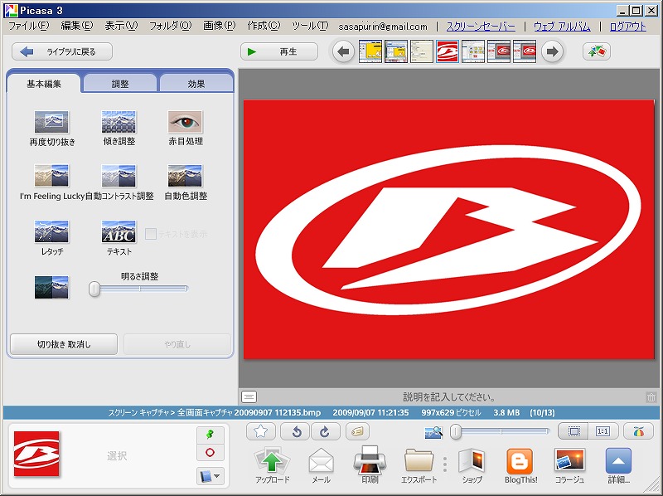The image size is (663, 496).
Task: Click the 明るさ調整 brightness slider
Action: point(138,289)
